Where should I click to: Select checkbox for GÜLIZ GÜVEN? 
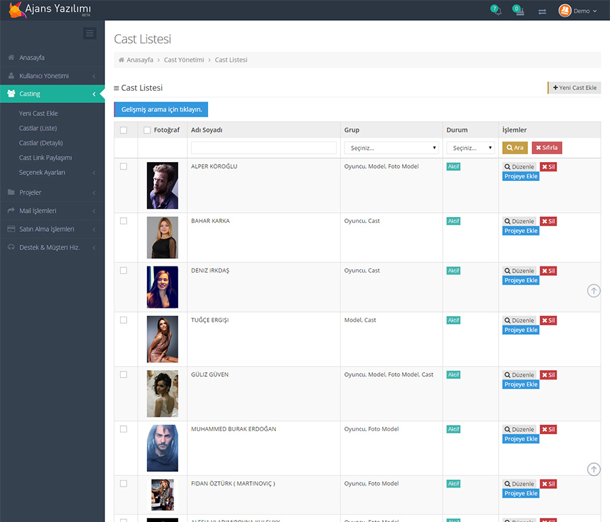coord(123,374)
